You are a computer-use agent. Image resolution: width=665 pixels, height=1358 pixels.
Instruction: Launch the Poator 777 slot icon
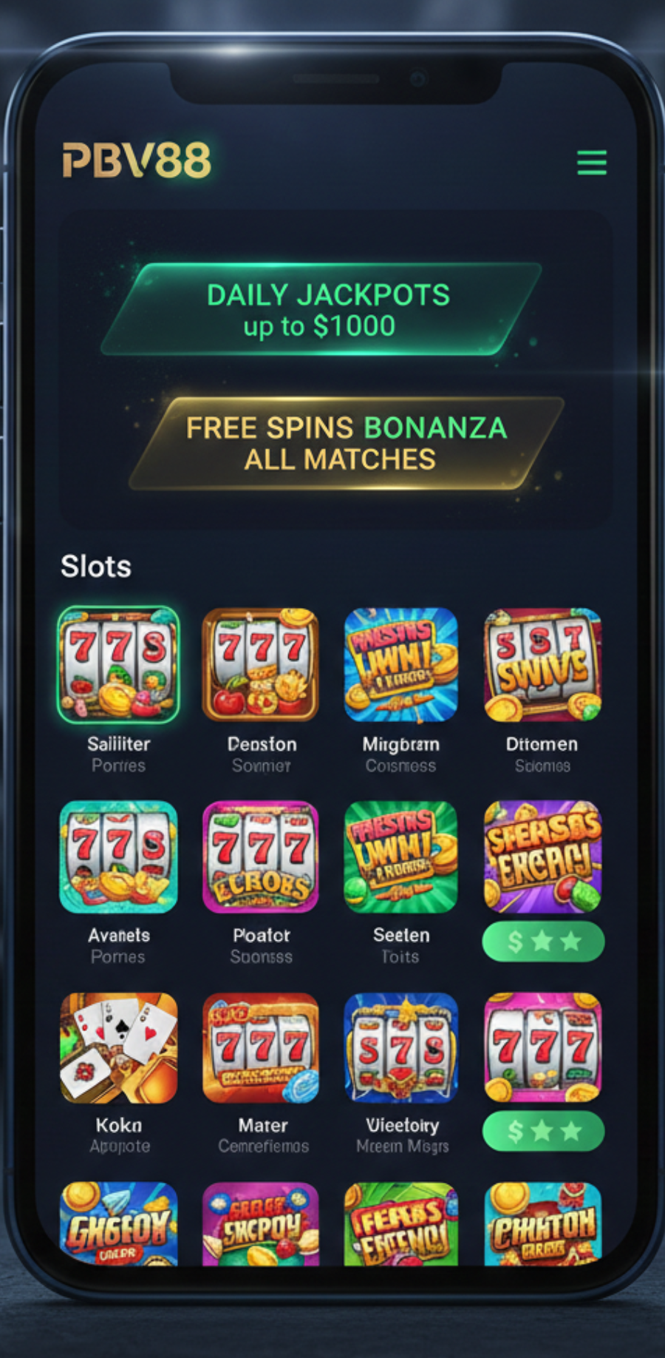(x=260, y=857)
